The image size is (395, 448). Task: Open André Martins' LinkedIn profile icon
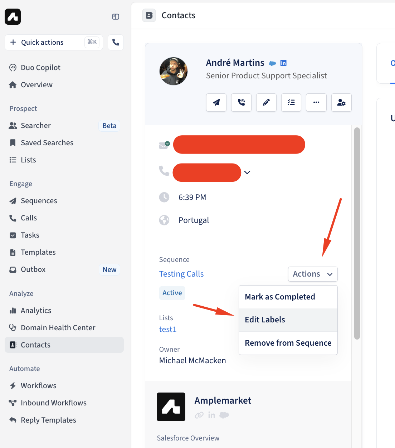[x=283, y=63]
